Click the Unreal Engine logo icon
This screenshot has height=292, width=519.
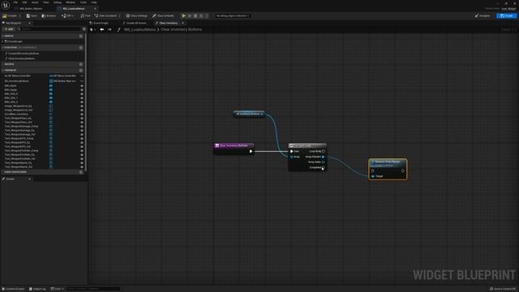coord(6,5)
